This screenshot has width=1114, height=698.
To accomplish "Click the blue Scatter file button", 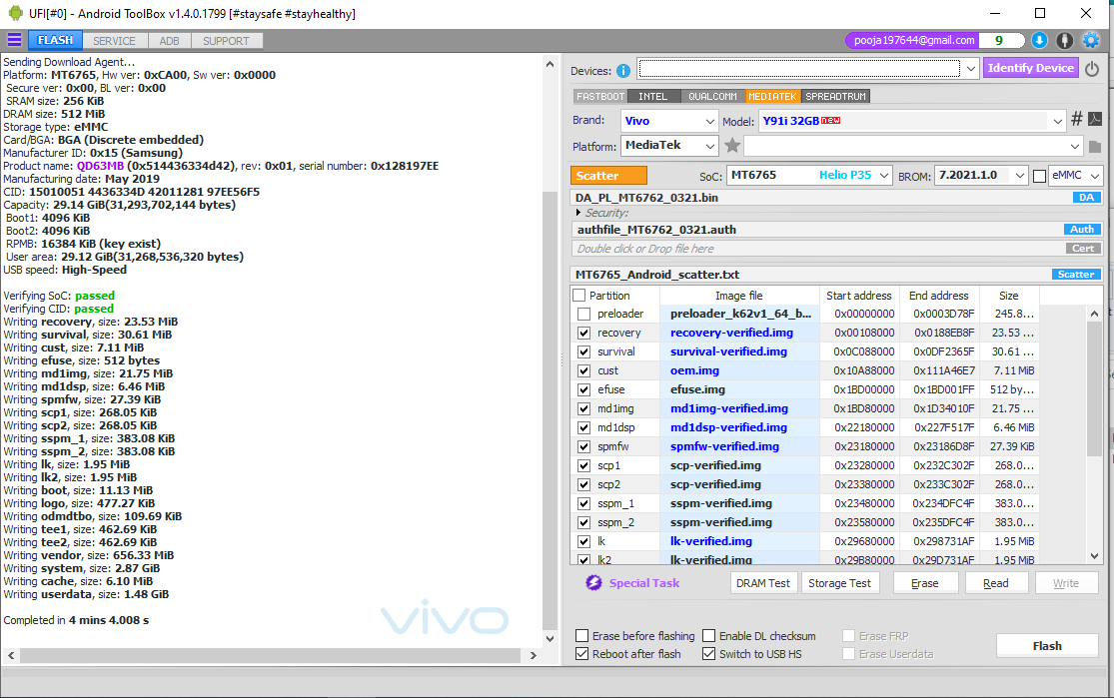I will 1076,274.
